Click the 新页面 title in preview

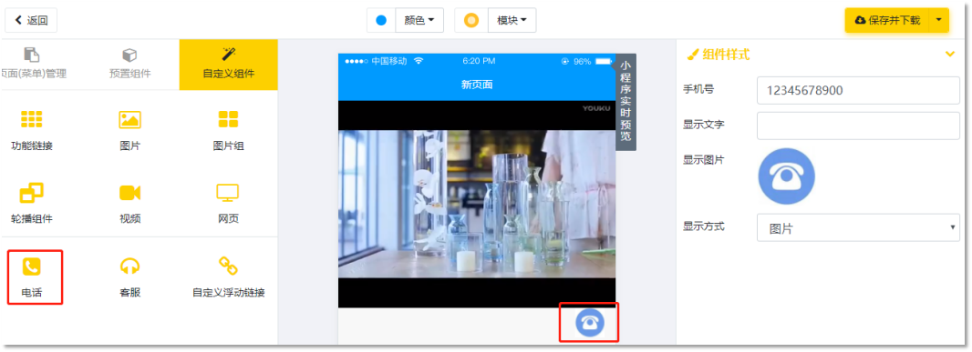point(477,85)
